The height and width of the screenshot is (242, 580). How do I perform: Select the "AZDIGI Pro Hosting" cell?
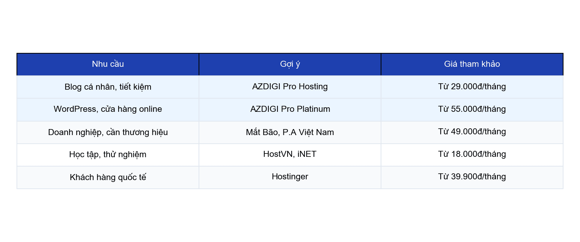(x=289, y=86)
